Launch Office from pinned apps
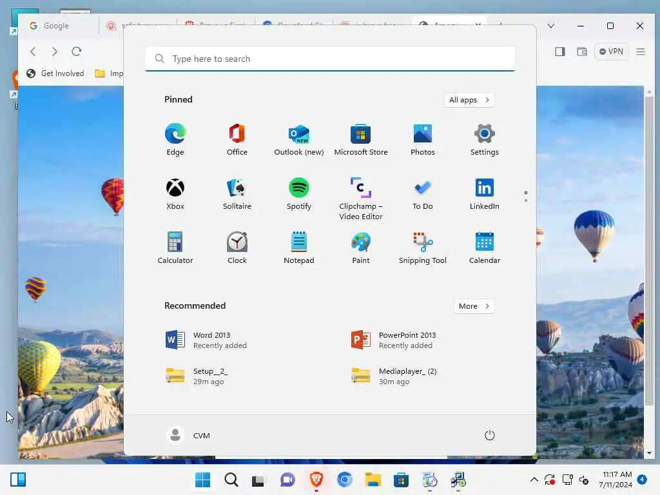Image resolution: width=660 pixels, height=495 pixels. coord(237,140)
